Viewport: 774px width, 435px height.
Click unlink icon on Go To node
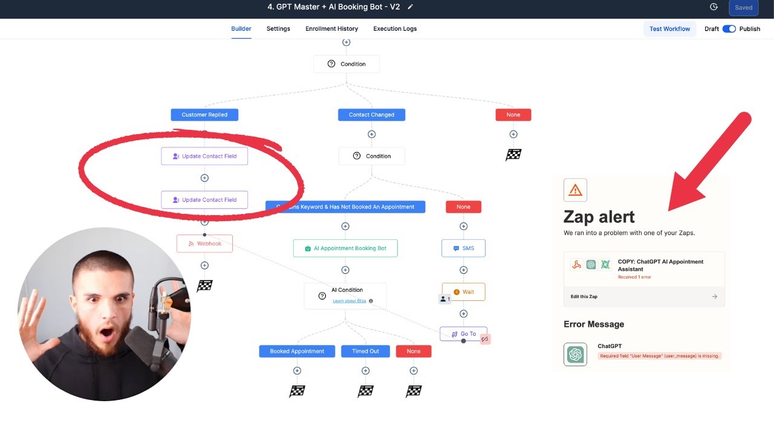[x=484, y=339]
